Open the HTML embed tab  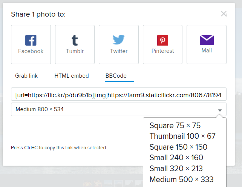click(x=72, y=76)
